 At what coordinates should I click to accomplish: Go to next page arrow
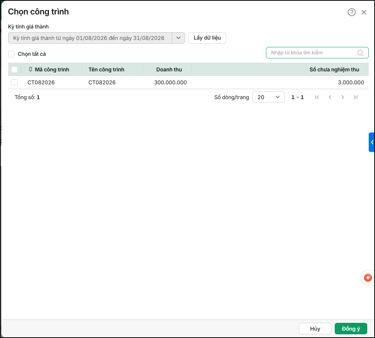[x=342, y=97]
